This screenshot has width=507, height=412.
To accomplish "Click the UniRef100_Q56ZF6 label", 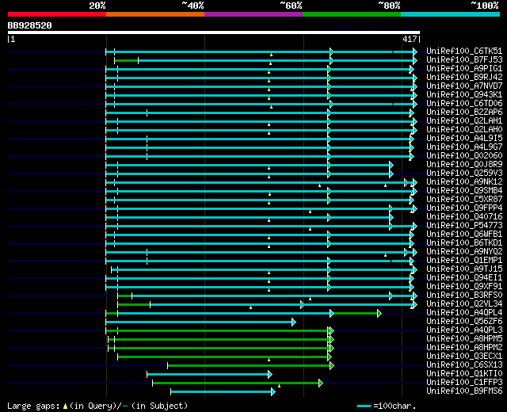I will coord(464,322).
